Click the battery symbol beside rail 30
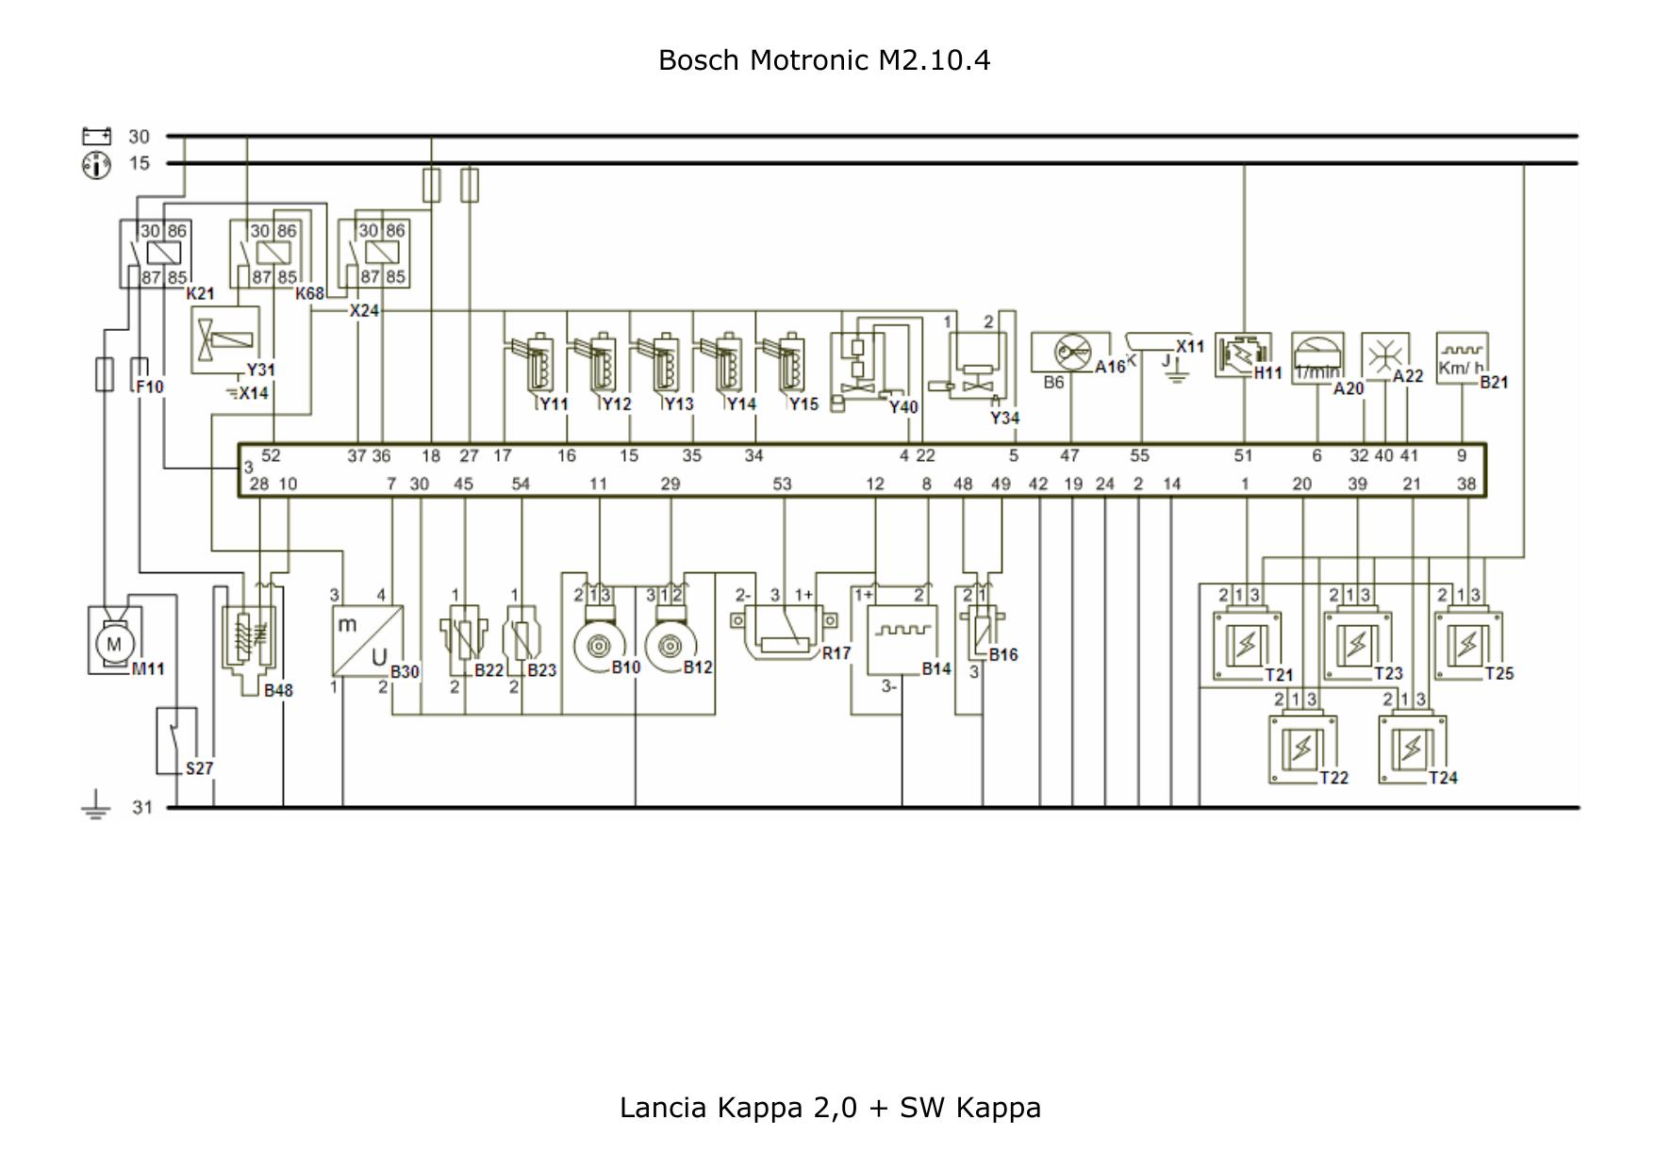 pos(96,137)
